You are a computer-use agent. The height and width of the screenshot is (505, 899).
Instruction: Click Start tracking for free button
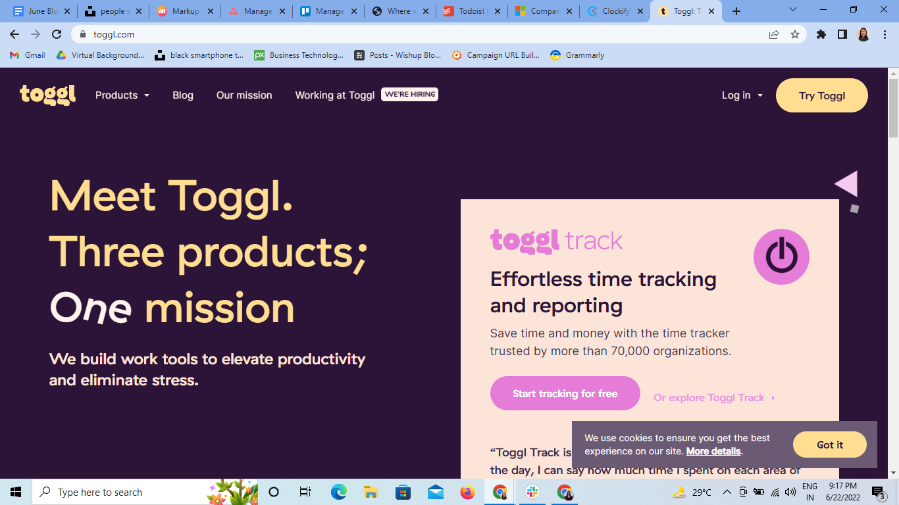point(565,393)
